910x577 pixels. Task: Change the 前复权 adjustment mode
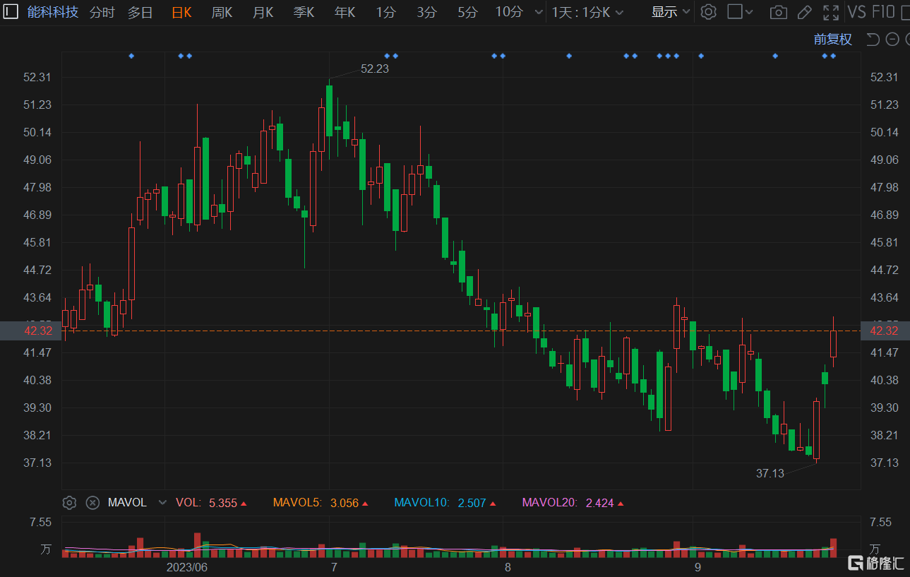(x=833, y=40)
